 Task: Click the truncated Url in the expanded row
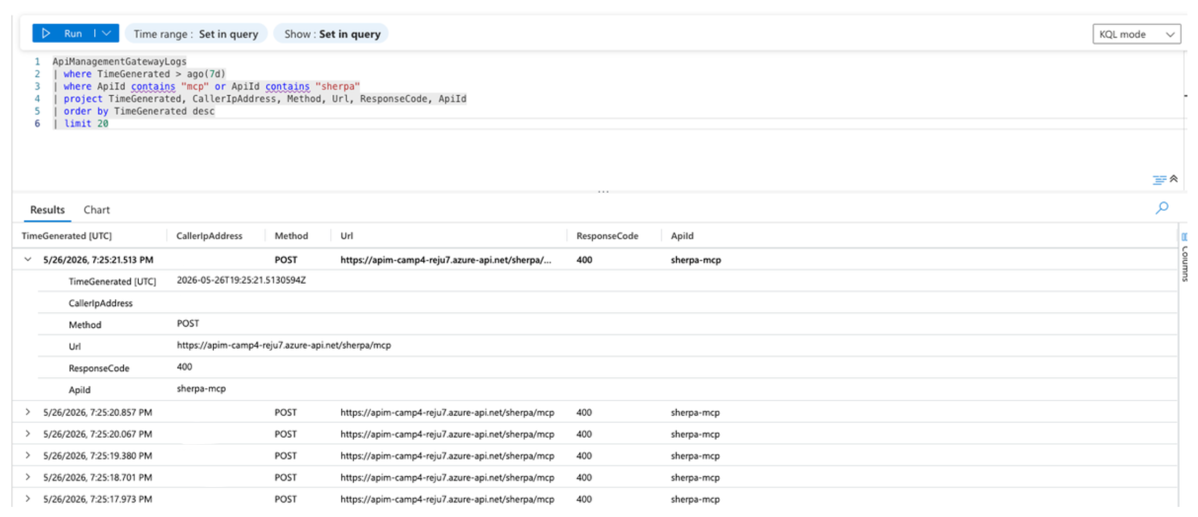pyautogui.click(x=446, y=260)
